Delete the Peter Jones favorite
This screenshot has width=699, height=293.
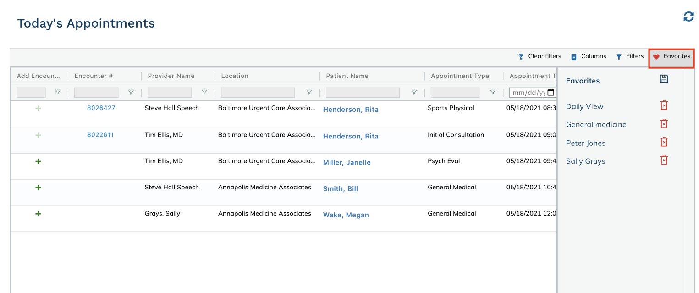[x=664, y=142]
